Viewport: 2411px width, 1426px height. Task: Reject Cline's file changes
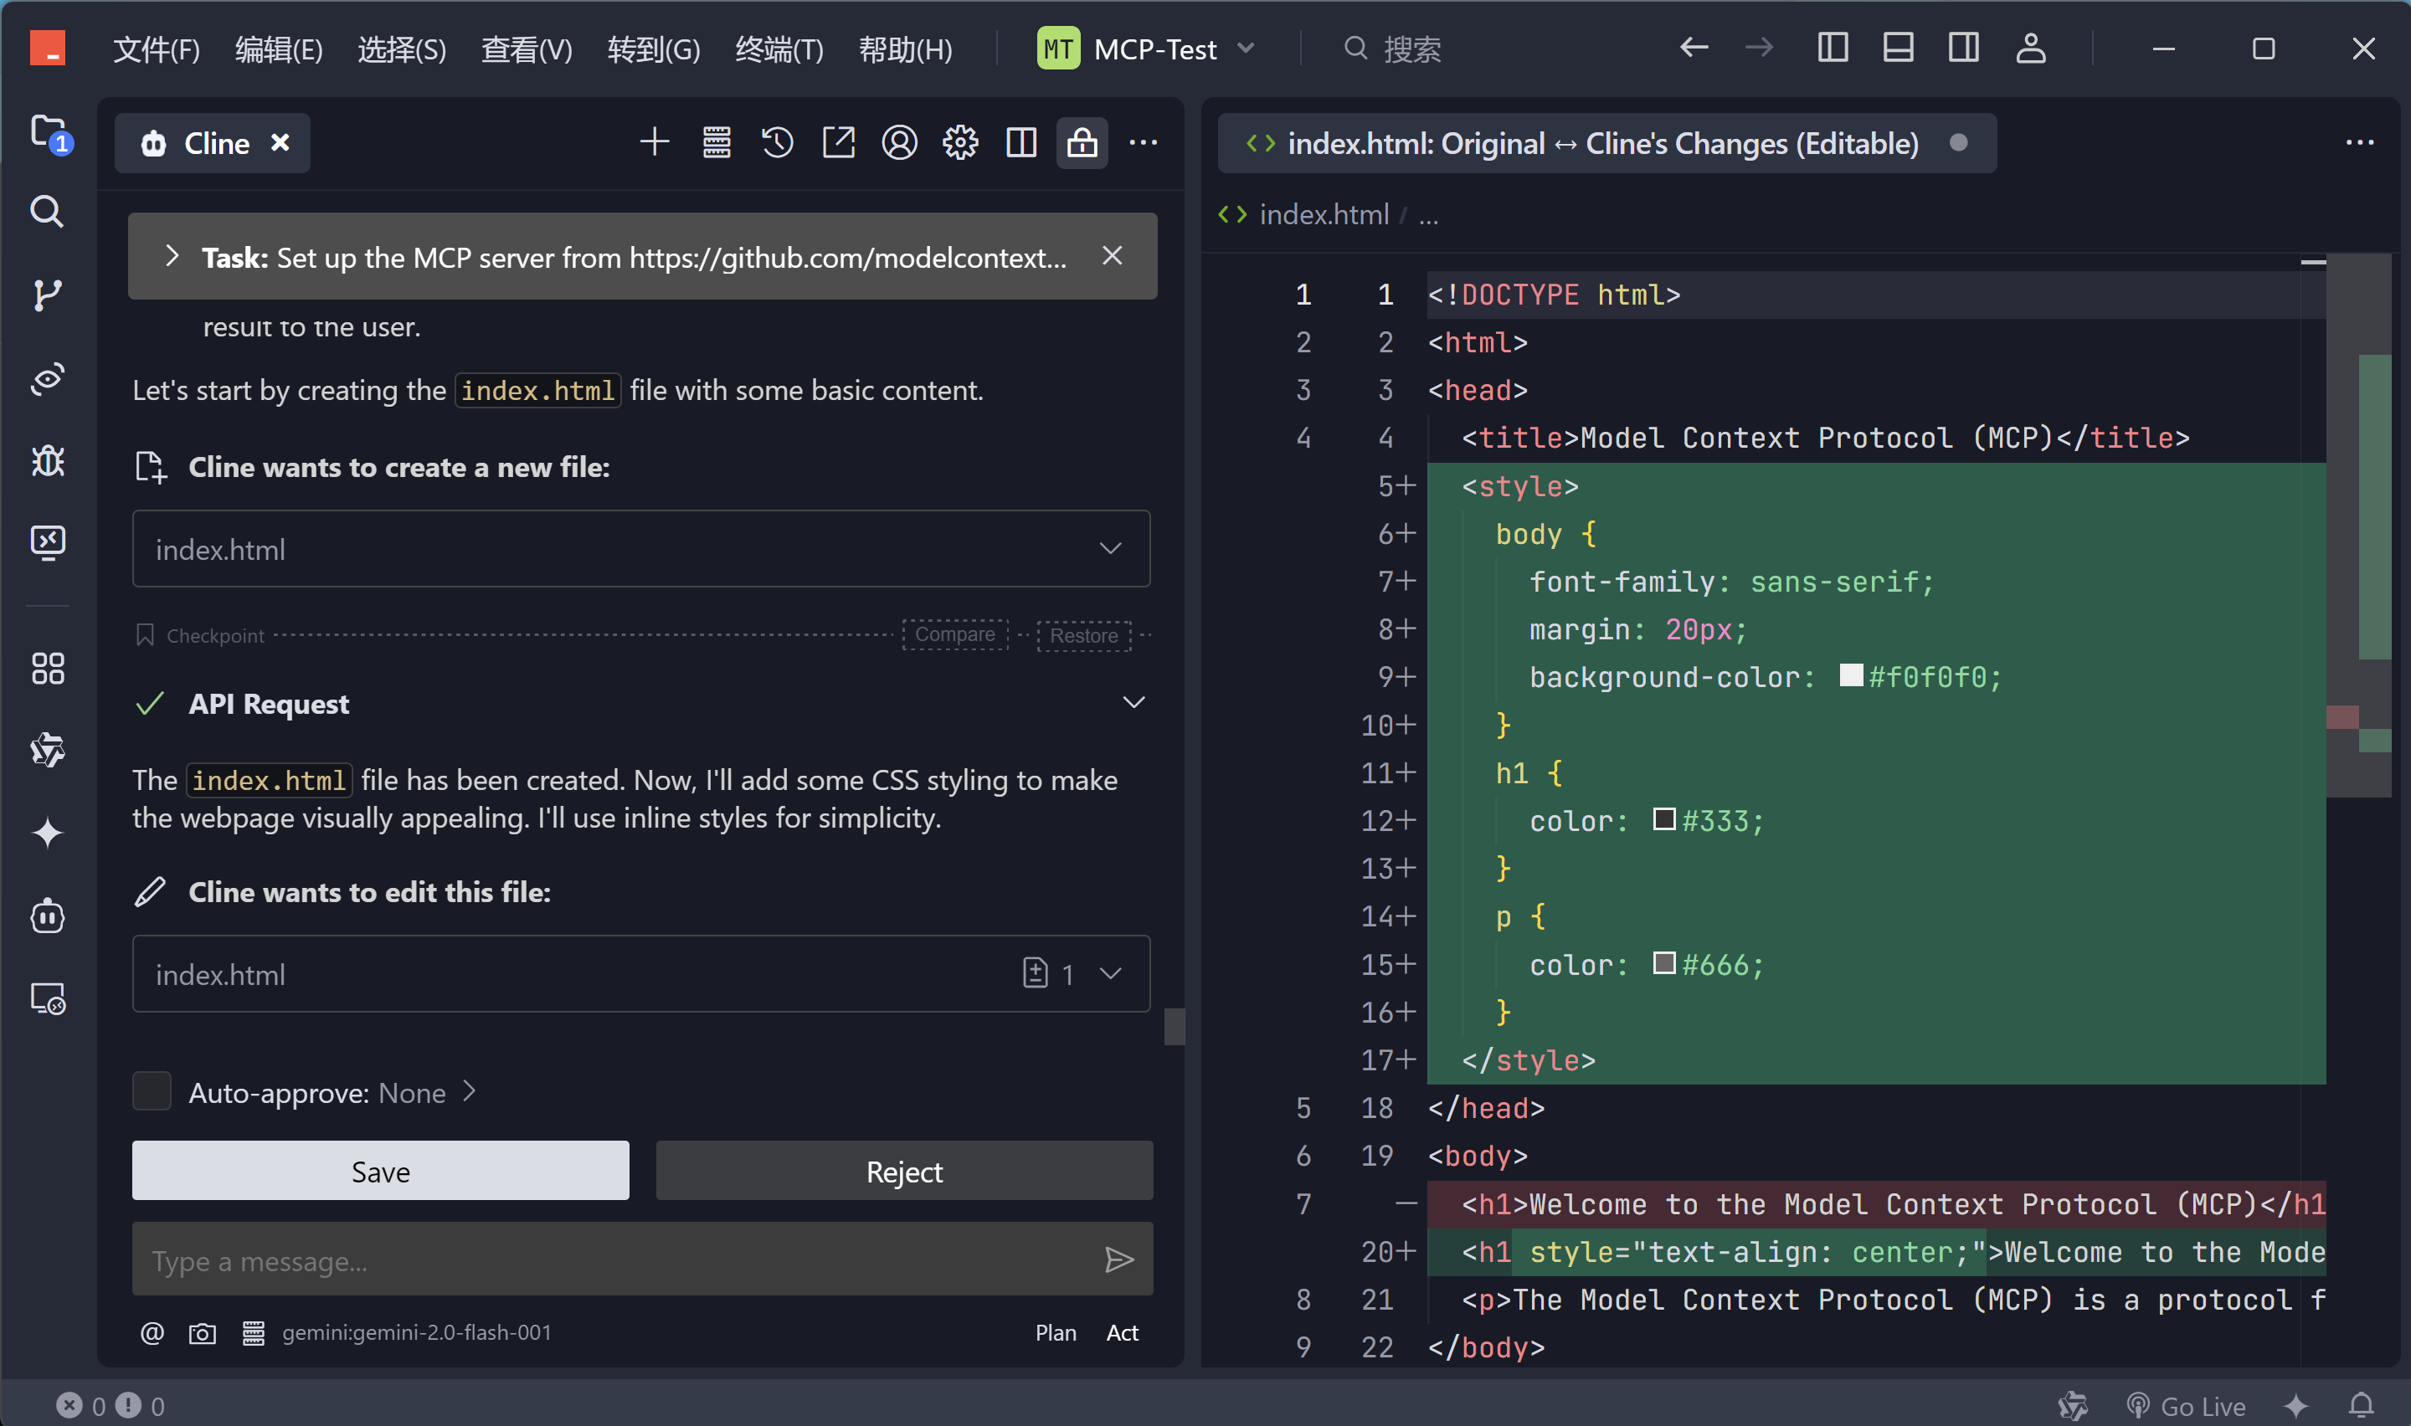pos(903,1172)
